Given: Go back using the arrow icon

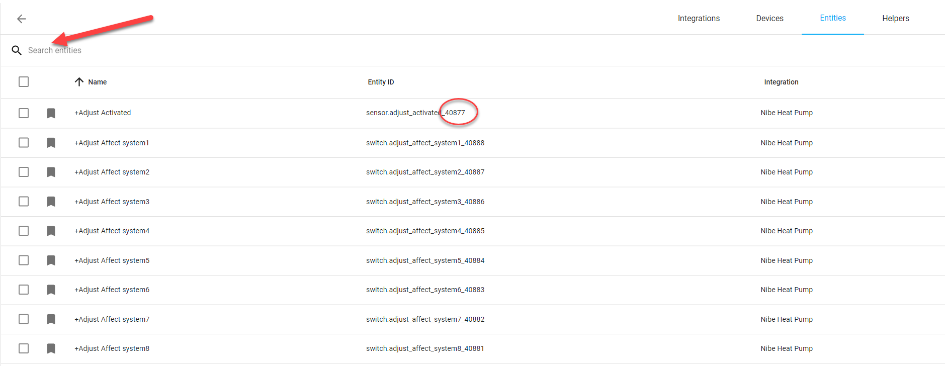Looking at the screenshot, I should point(21,19).
